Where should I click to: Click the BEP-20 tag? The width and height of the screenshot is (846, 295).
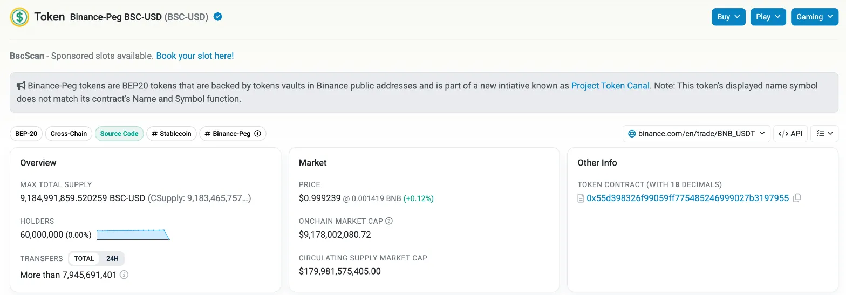tap(26, 134)
